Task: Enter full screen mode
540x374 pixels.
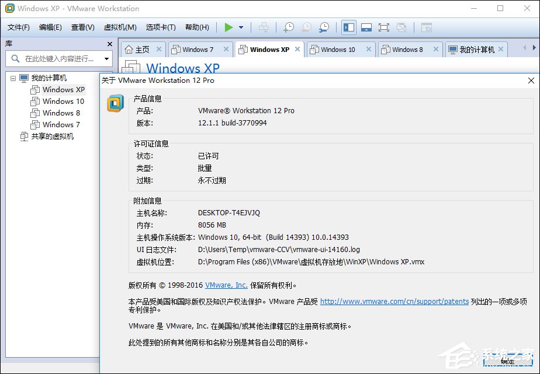Action: click(x=383, y=27)
